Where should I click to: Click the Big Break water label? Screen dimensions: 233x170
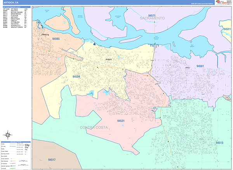[192, 46]
